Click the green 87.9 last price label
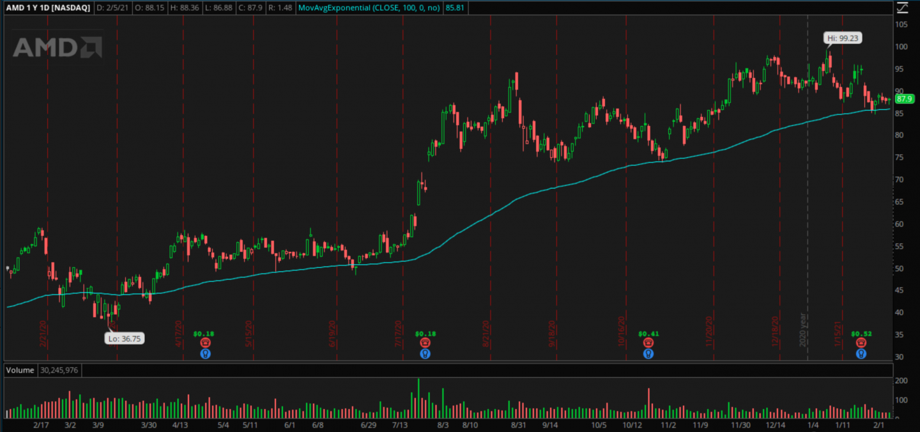 [x=905, y=99]
